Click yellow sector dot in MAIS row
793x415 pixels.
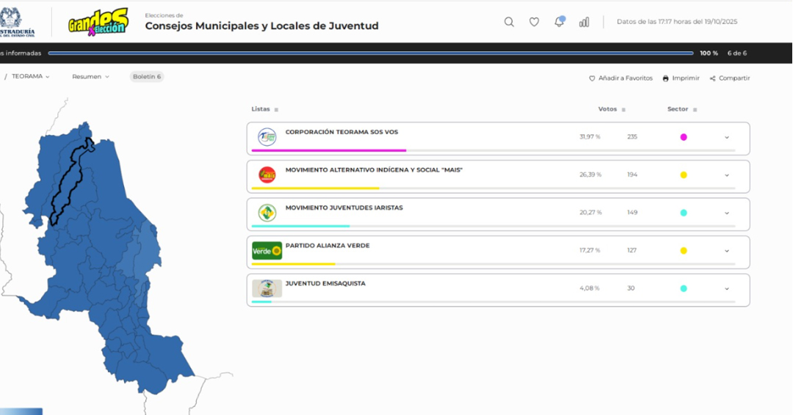[684, 175]
